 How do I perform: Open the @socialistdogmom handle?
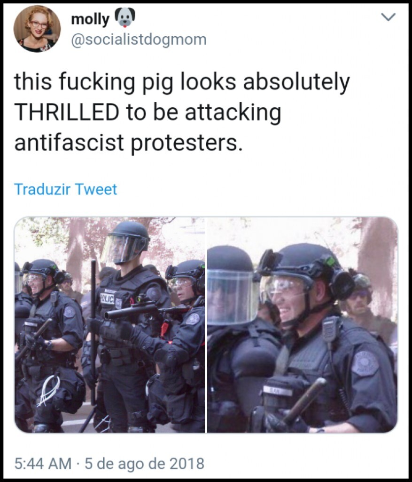[139, 40]
